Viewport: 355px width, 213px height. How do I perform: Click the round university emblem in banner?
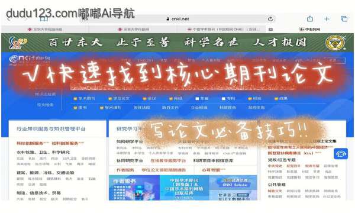click(x=335, y=43)
